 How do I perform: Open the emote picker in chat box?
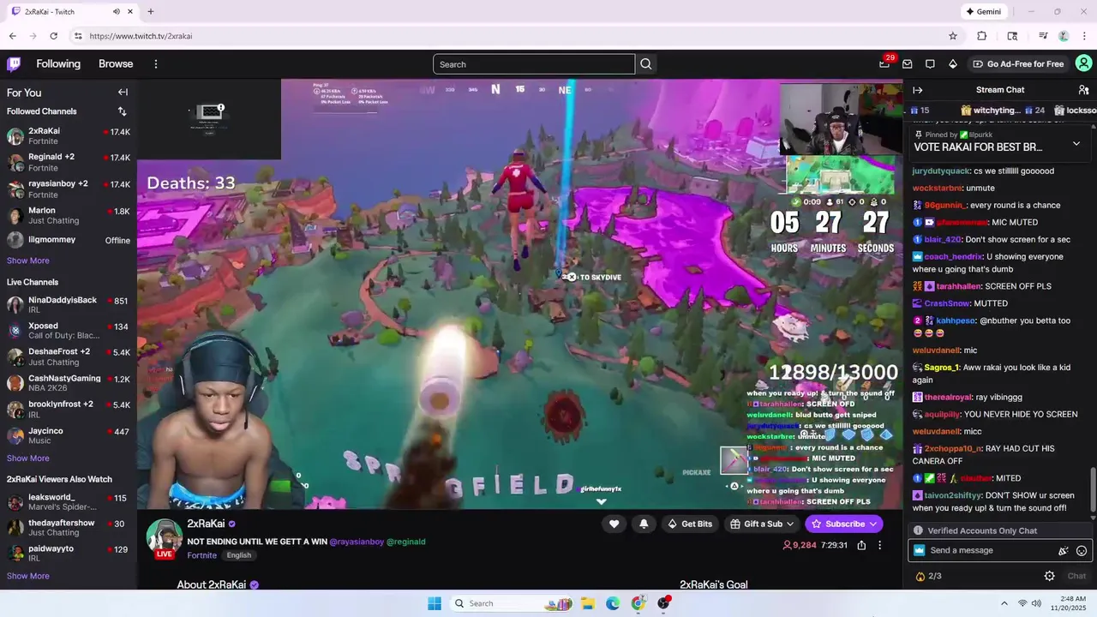click(1082, 551)
